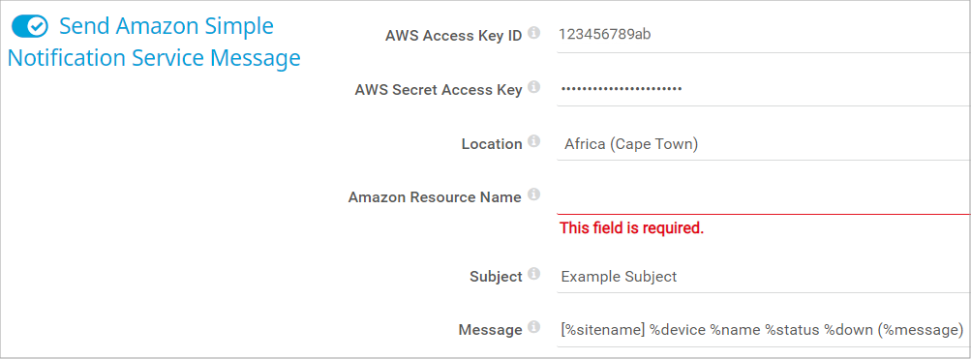Click the Subject info icon

(533, 274)
